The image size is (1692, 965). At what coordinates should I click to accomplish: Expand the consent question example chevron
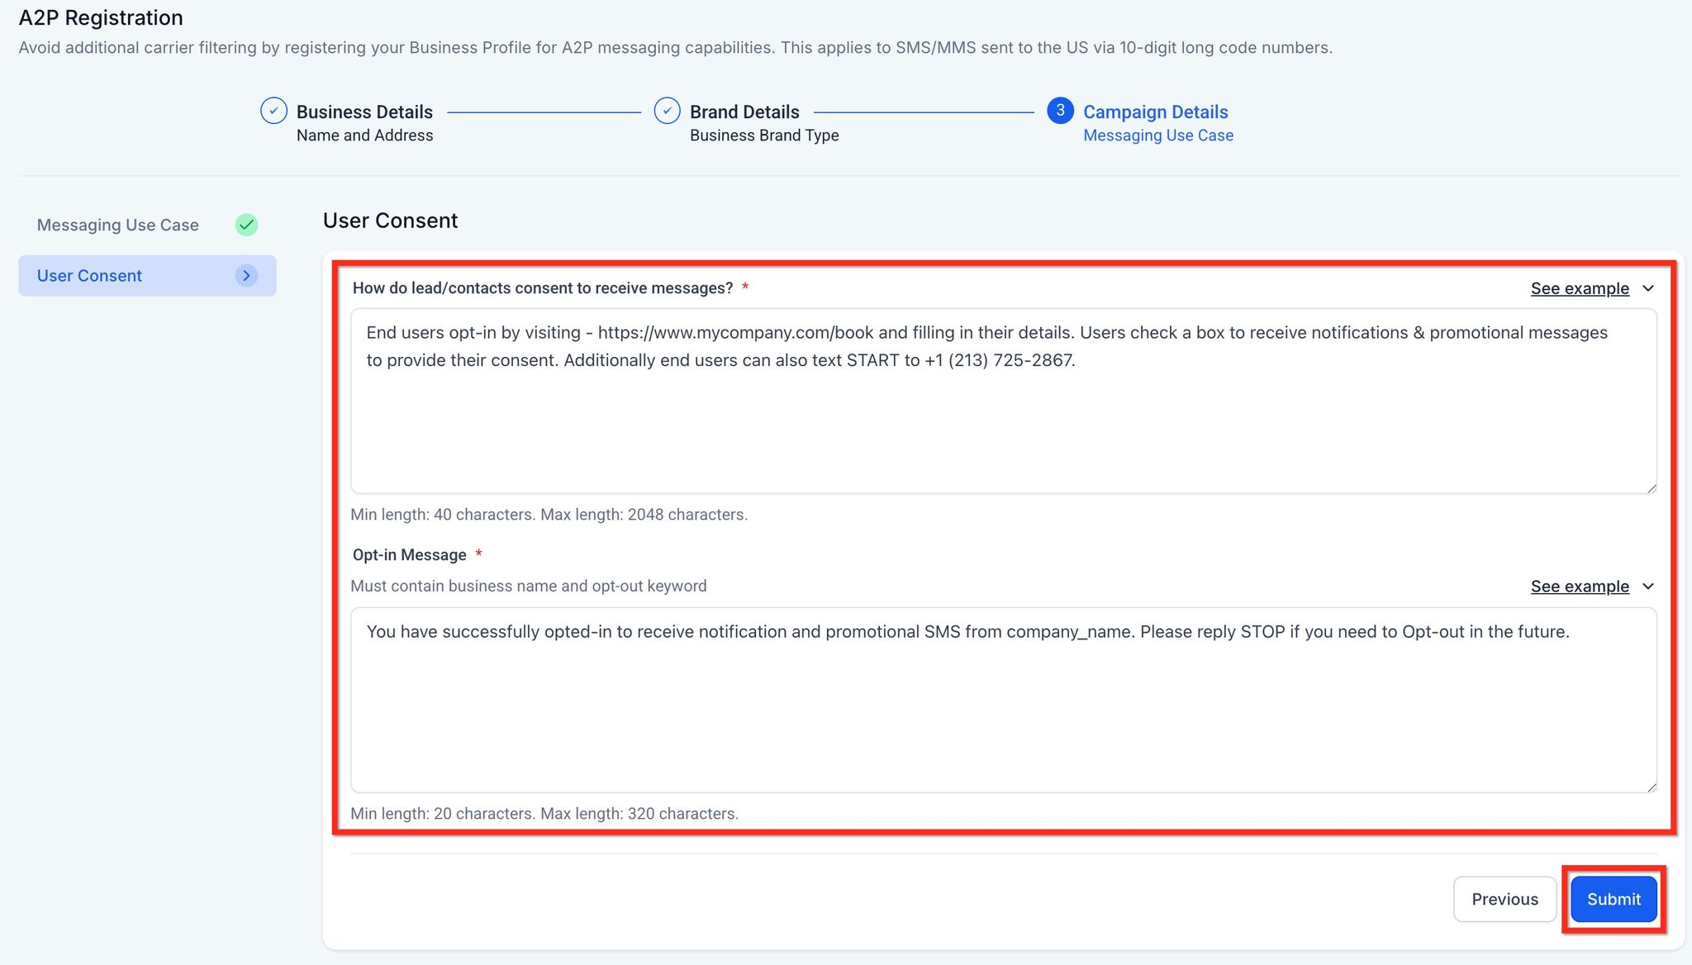pos(1648,288)
